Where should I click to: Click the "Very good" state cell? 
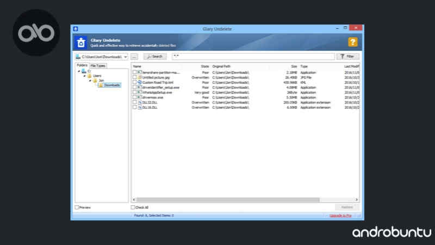click(x=202, y=93)
